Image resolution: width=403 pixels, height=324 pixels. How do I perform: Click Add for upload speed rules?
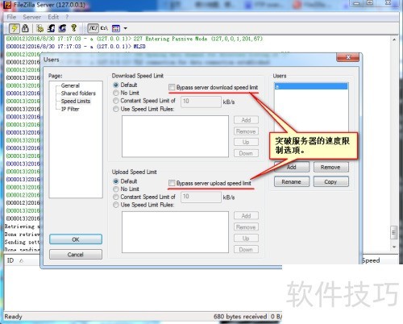pyautogui.click(x=246, y=216)
